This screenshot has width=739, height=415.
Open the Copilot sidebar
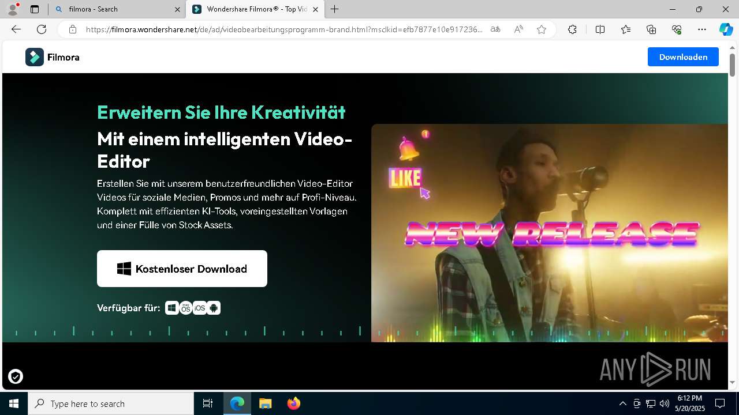[x=726, y=29]
